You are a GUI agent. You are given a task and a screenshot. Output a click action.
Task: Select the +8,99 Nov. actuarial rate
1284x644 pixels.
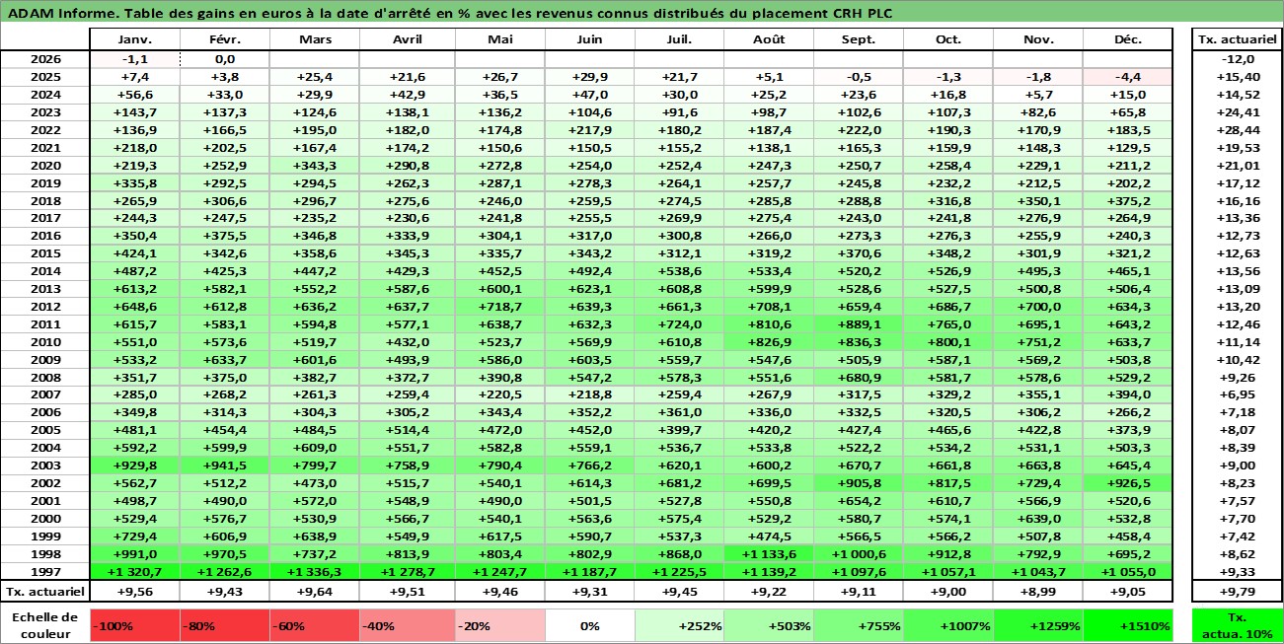point(1038,592)
